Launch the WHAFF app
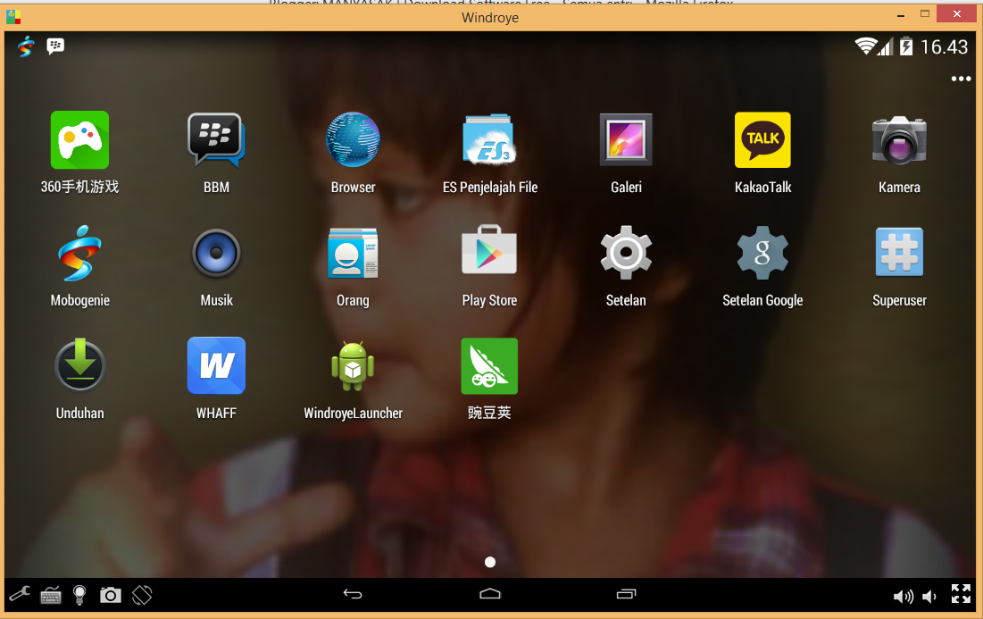983x619 pixels. [x=216, y=365]
